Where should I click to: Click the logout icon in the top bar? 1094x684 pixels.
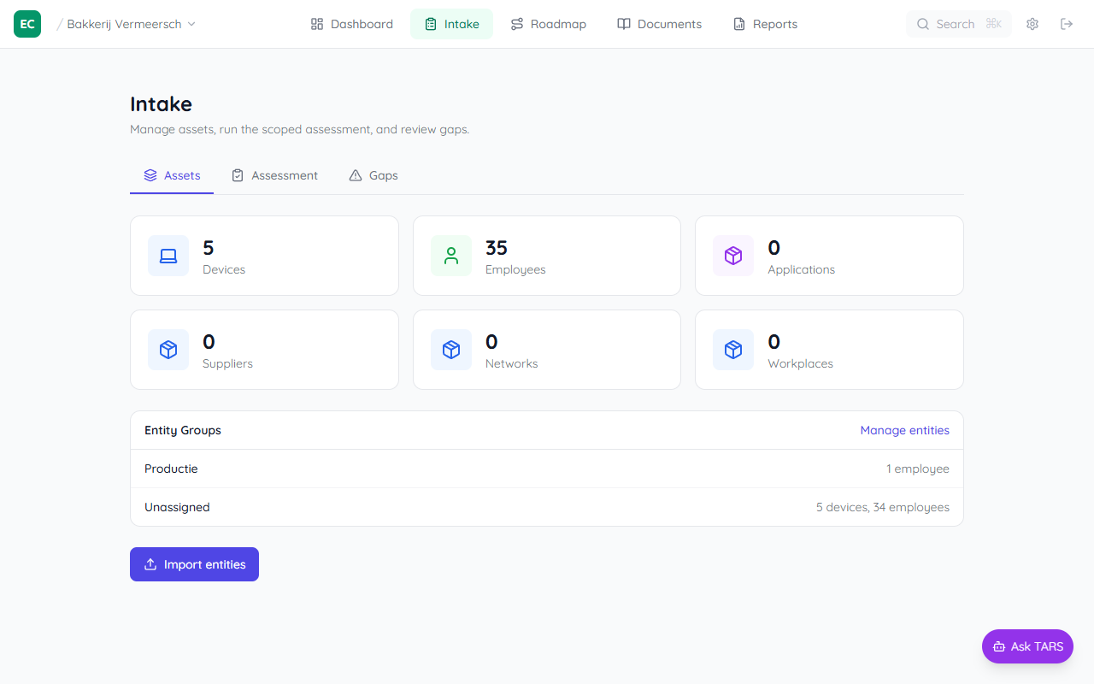point(1066,24)
